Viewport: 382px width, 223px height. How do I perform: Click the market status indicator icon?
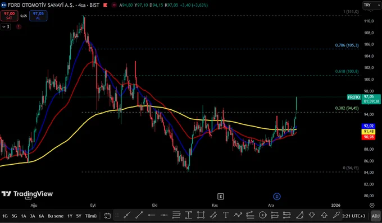point(114,5)
